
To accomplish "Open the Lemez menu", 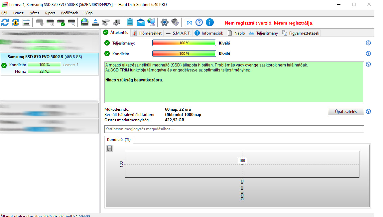I will (18, 13).
